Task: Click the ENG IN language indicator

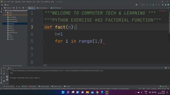Action: (x=146, y=92)
